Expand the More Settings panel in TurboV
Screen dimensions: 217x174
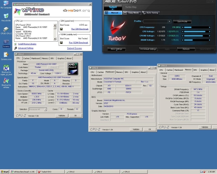coord(116,49)
